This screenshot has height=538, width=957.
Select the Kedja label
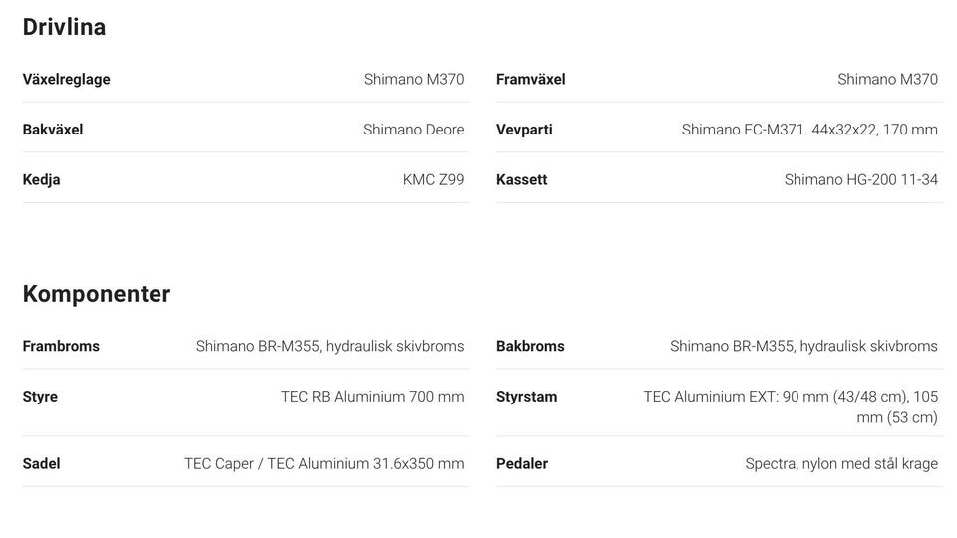tap(42, 180)
